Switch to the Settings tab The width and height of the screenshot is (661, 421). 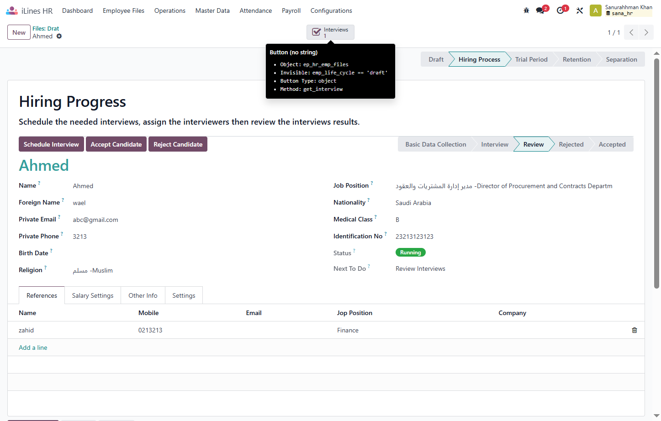(184, 295)
